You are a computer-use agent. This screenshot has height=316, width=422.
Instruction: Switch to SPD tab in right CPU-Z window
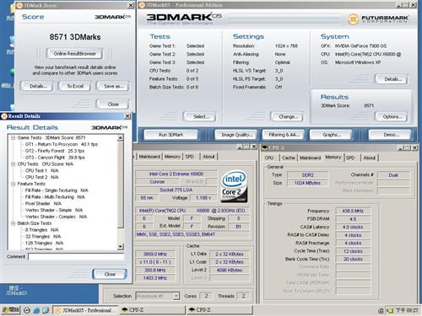pos(350,158)
